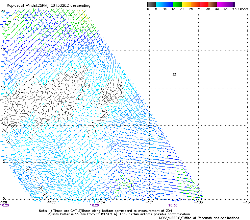Click the longitude label '-171'

(x=150, y=202)
